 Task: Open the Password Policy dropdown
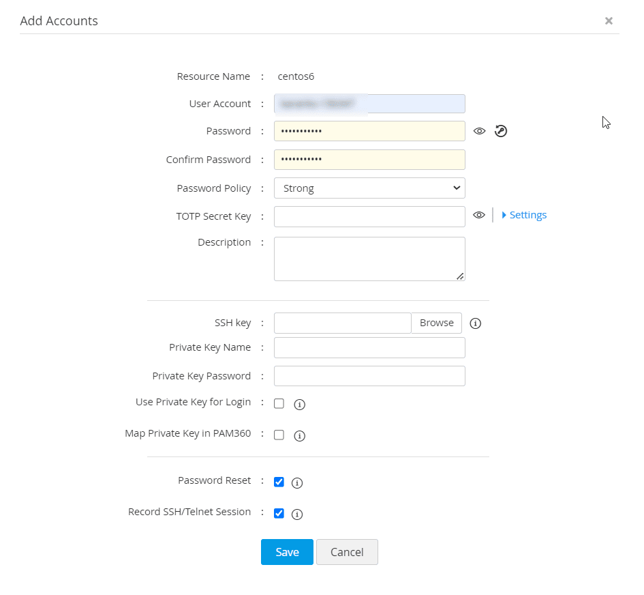[x=369, y=188]
